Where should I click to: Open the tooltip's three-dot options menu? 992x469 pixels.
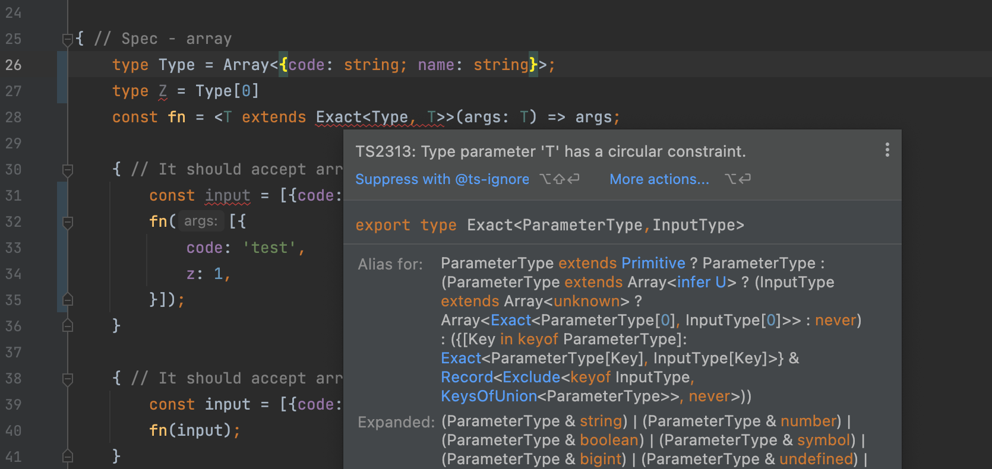coord(887,150)
